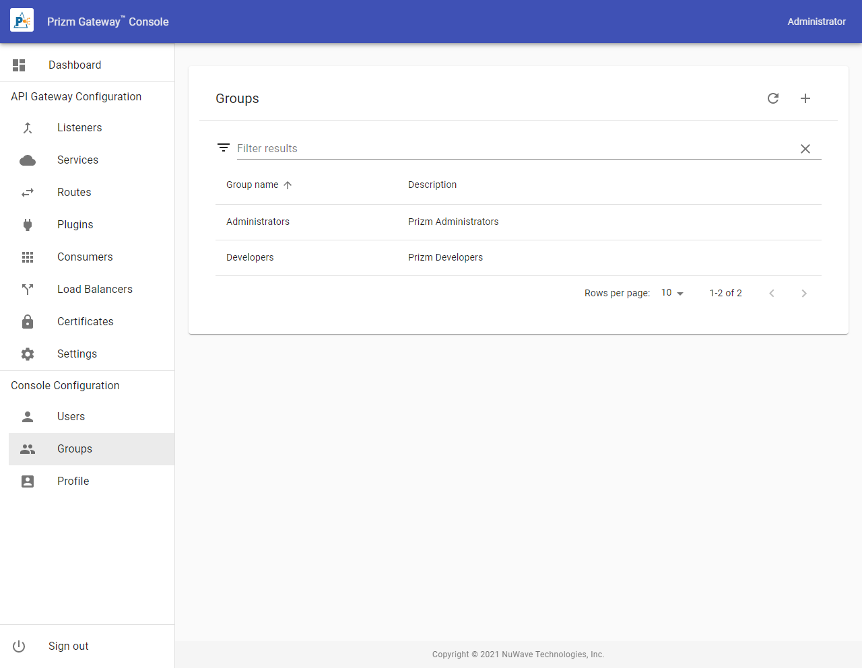Open the Listeners menu item
Viewport: 862px width, 668px height.
79,128
